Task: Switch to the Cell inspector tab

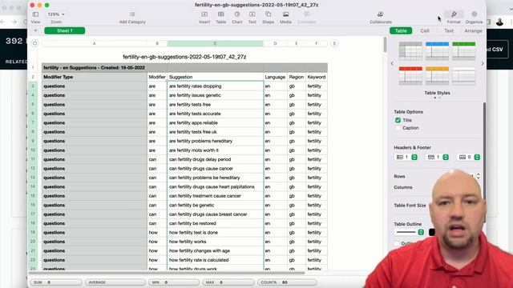Action: [425, 30]
